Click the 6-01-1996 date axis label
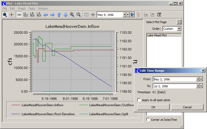 (70, 98)
